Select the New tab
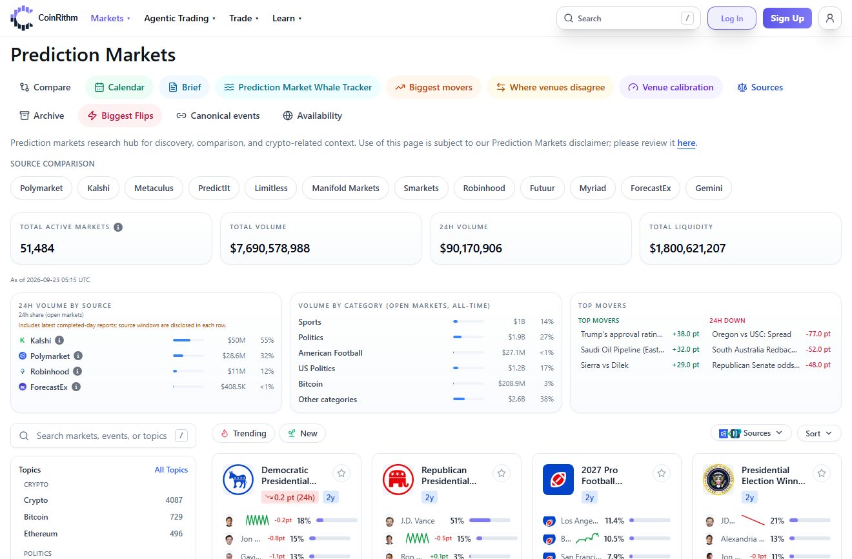The image size is (852, 559). [x=302, y=433]
